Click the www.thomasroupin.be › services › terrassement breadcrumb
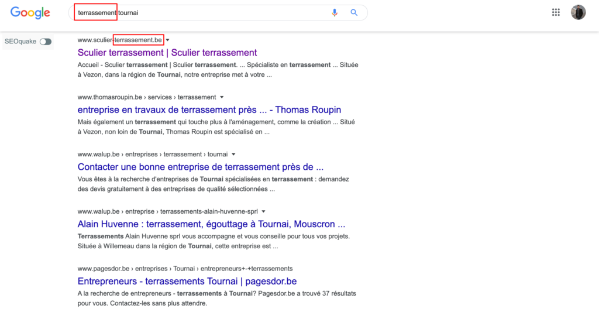This screenshot has height=312, width=599. pos(147,97)
